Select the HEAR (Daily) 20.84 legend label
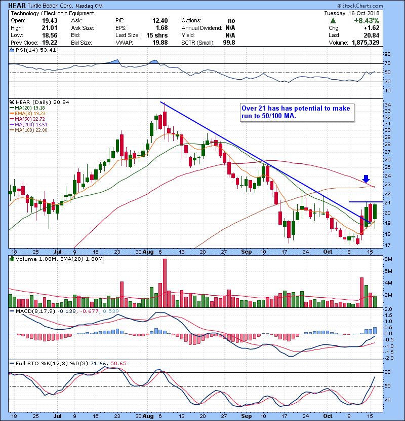The width and height of the screenshot is (405, 421). (x=43, y=102)
